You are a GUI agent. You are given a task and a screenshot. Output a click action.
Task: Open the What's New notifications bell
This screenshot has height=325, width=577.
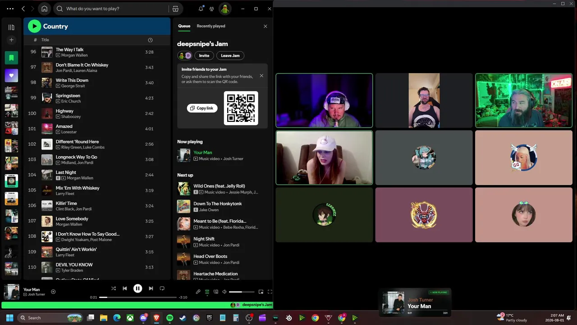tap(201, 9)
